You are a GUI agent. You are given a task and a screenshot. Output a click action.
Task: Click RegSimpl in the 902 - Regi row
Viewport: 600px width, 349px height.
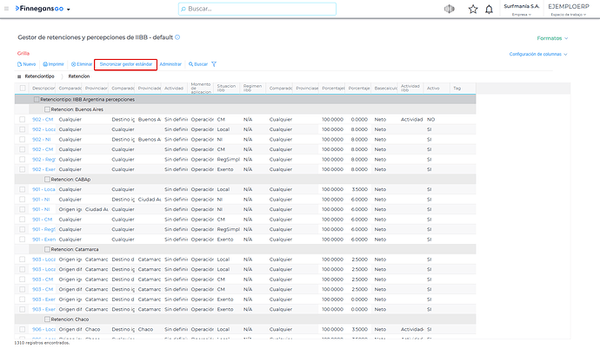pos(228,159)
